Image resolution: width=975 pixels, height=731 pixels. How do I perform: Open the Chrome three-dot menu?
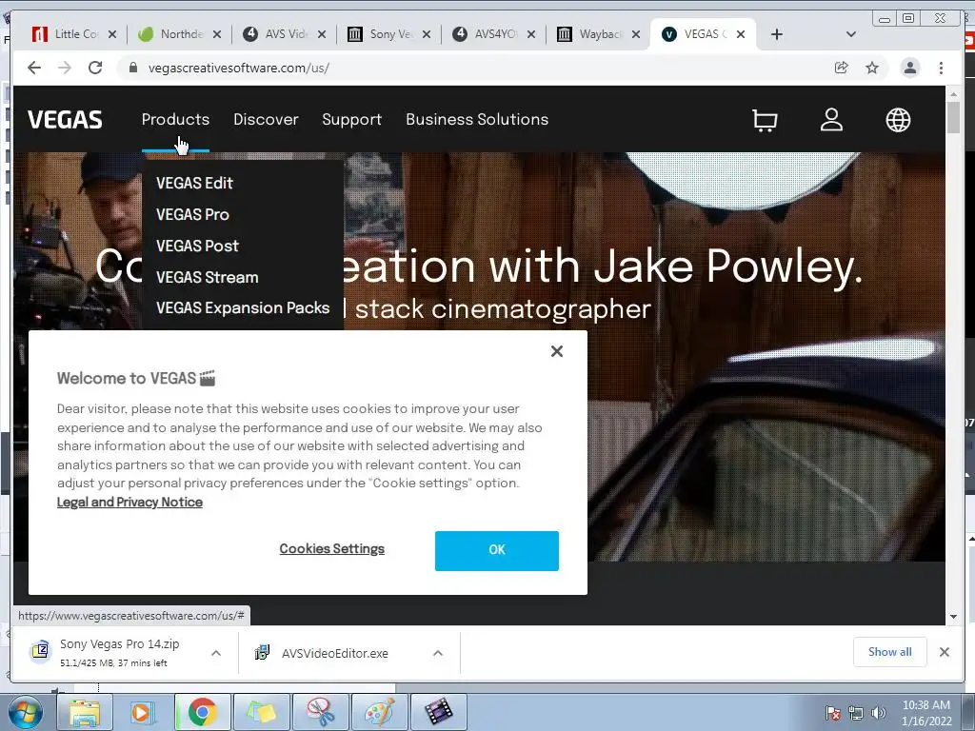coord(941,68)
